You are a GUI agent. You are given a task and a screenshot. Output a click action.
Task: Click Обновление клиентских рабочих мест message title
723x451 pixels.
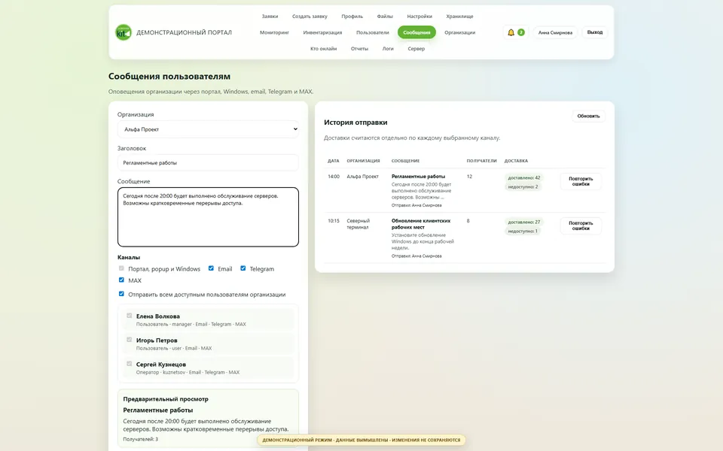421,224
